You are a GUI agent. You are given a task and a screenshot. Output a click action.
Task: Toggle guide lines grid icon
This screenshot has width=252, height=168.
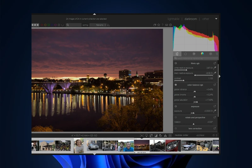tap(170, 136)
